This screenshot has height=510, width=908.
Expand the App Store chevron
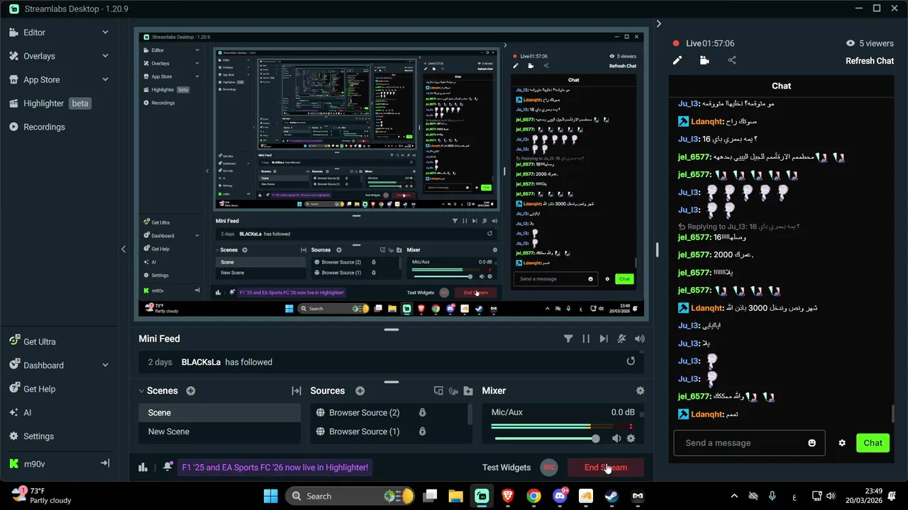tap(105, 80)
